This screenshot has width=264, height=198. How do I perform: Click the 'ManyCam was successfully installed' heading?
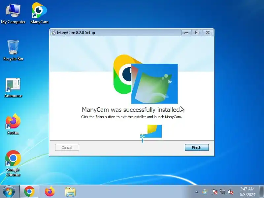pyautogui.click(x=131, y=110)
